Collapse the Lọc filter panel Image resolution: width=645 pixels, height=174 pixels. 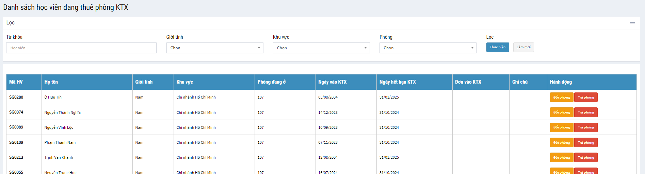coord(632,23)
